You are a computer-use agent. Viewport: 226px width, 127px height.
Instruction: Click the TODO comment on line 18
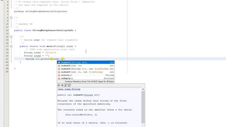pyautogui.click(x=50, y=49)
